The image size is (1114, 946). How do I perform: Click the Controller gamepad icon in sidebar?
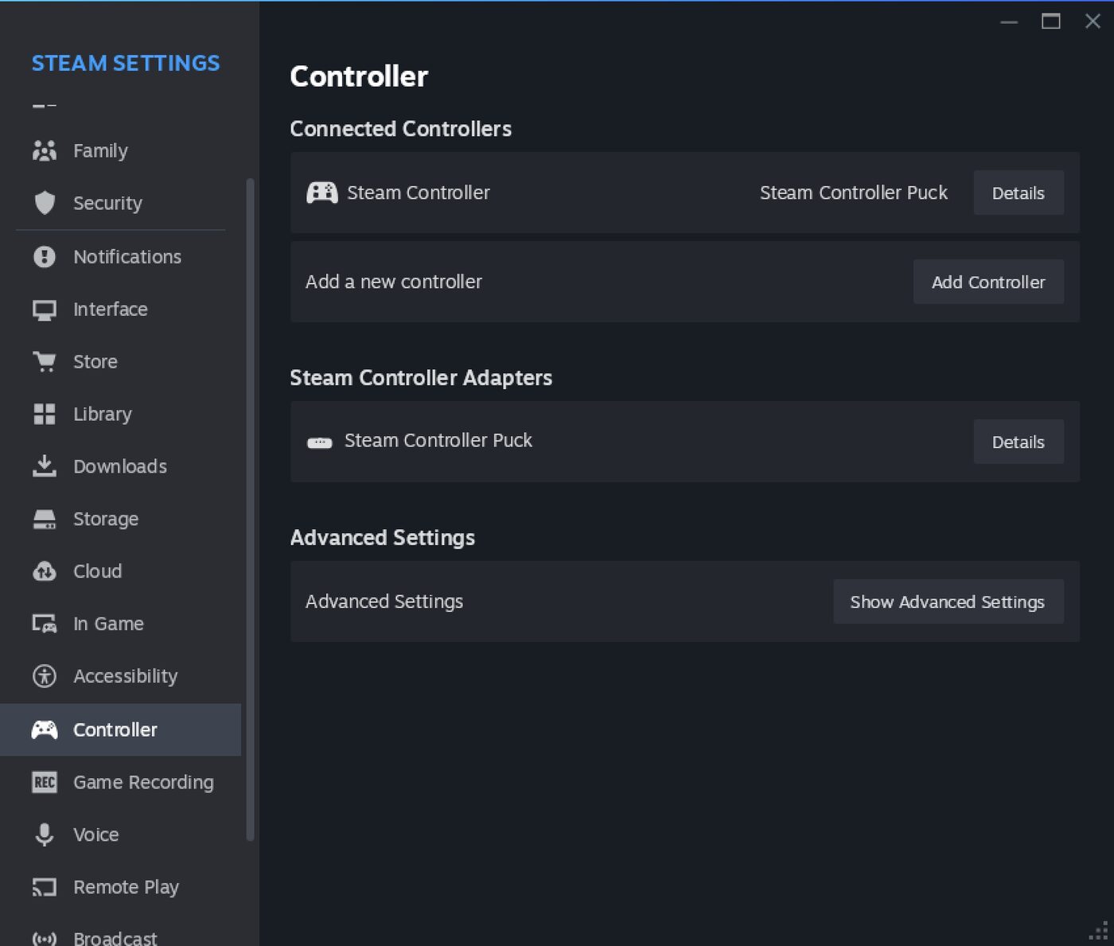point(45,730)
